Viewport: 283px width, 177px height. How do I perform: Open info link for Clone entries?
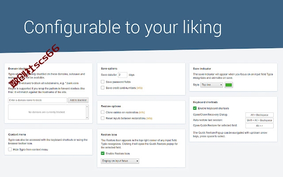pos(141,112)
